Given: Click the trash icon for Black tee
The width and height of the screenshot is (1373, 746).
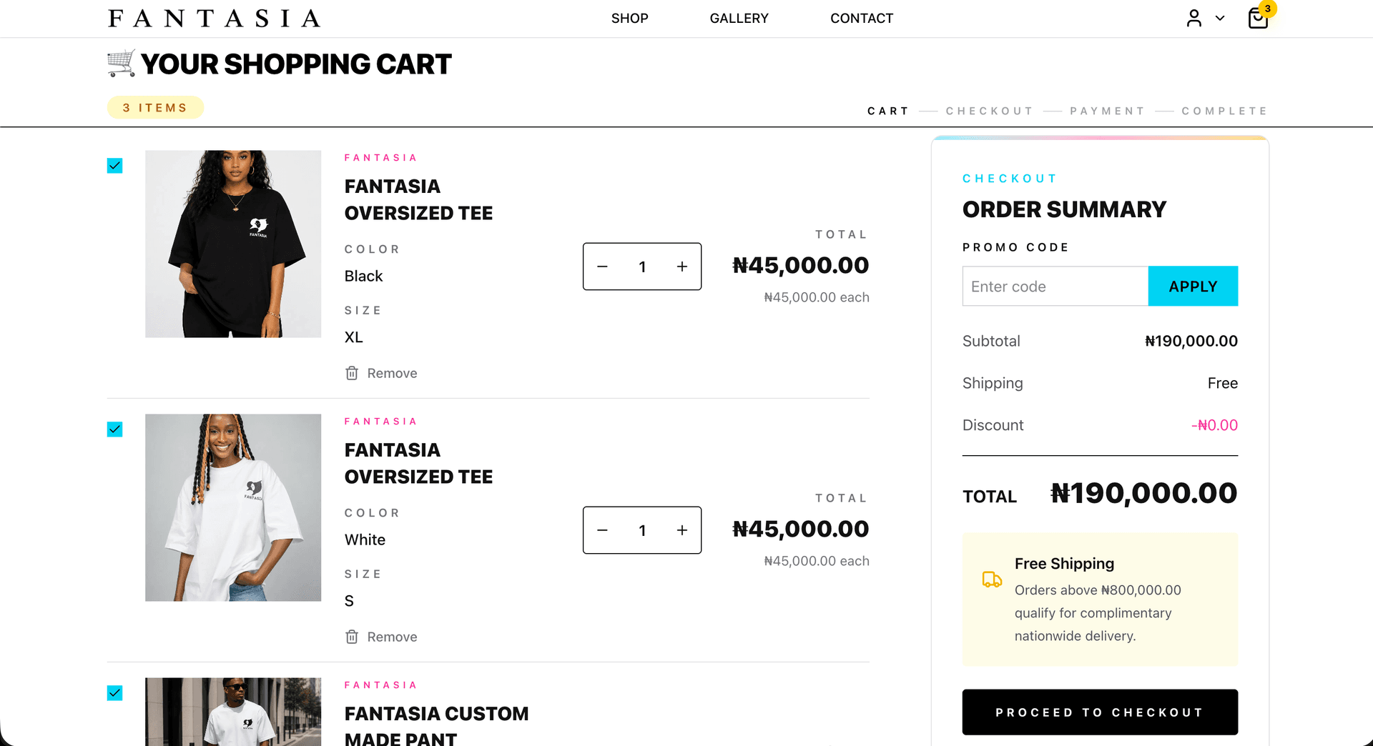Looking at the screenshot, I should tap(352, 373).
